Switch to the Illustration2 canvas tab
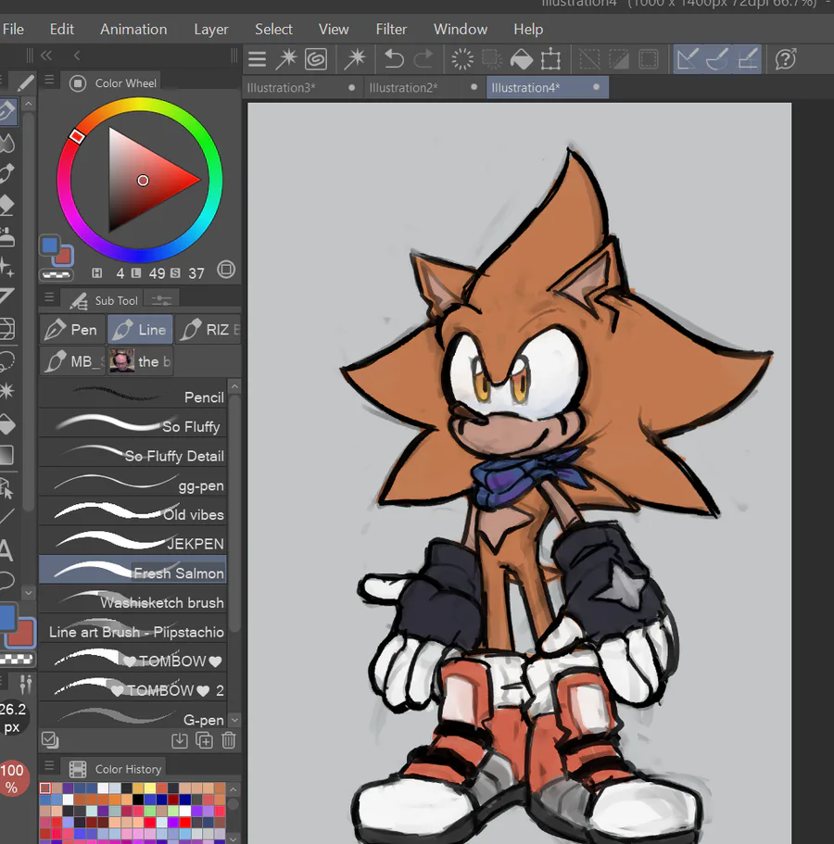This screenshot has height=844, width=834. pyautogui.click(x=423, y=87)
